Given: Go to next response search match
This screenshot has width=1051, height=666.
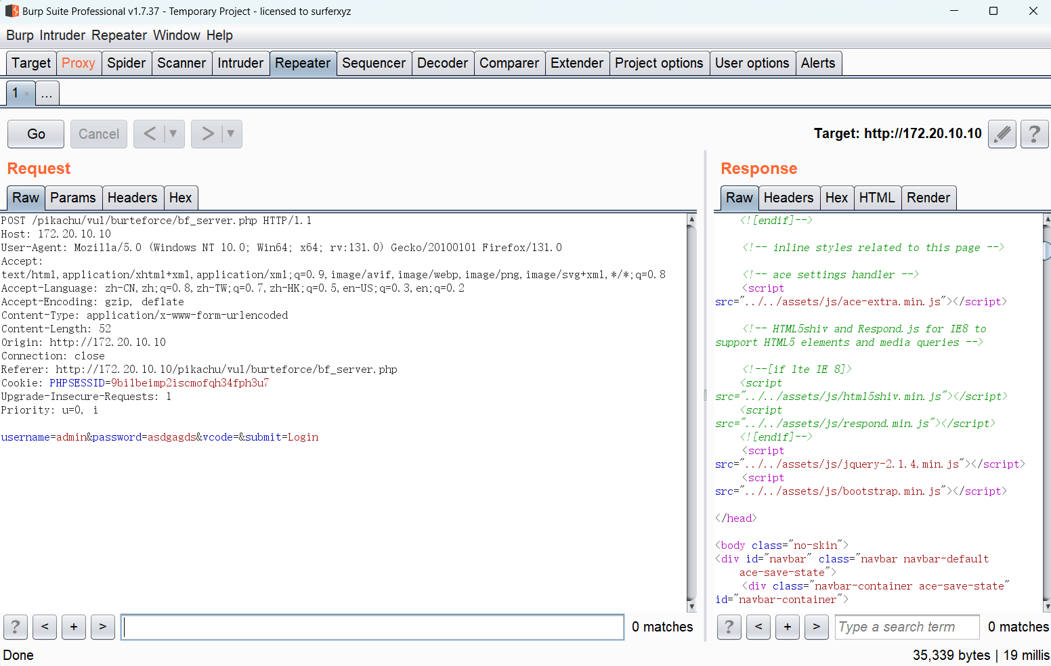Looking at the screenshot, I should tap(817, 627).
